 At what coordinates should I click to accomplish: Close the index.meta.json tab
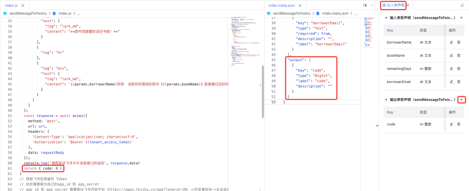click(x=300, y=6)
